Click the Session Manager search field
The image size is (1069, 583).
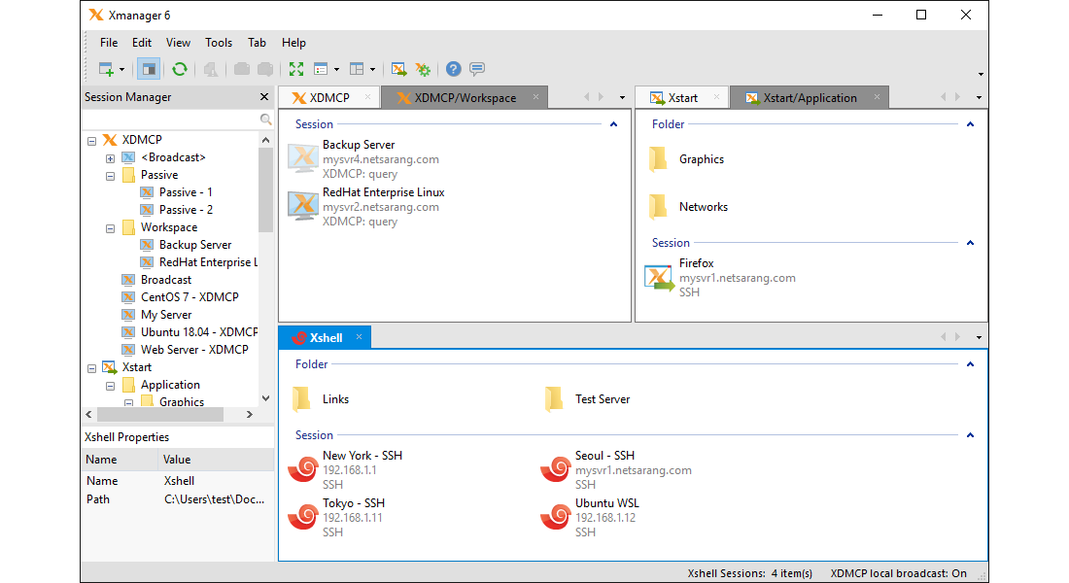pos(170,119)
